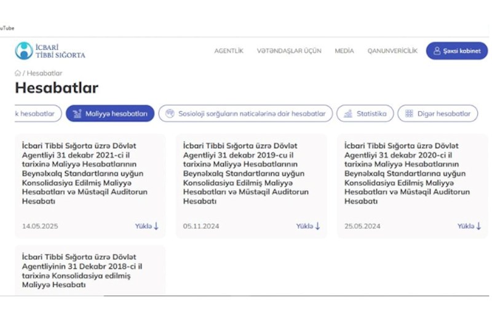
Task: Open the MEDİA menu
Action: 344,51
